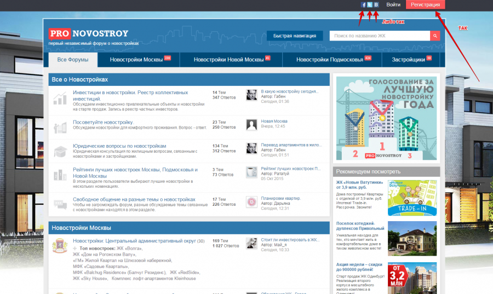
Task: Open the Посоветуйте новостройку forum
Action: [103, 122]
